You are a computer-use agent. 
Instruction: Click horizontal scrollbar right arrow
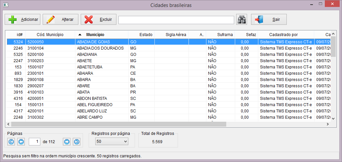coord(327,124)
